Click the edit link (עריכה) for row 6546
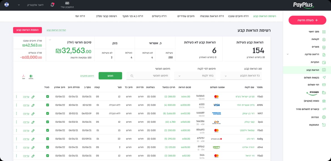Viewport: 331px width, 161px height. point(26,147)
